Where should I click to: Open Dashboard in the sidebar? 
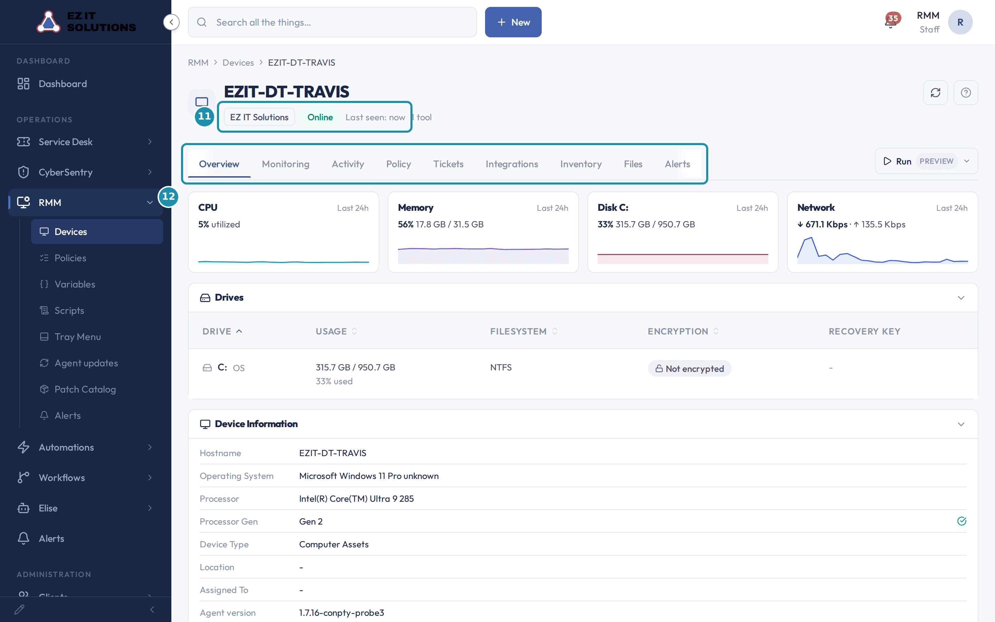pyautogui.click(x=86, y=84)
